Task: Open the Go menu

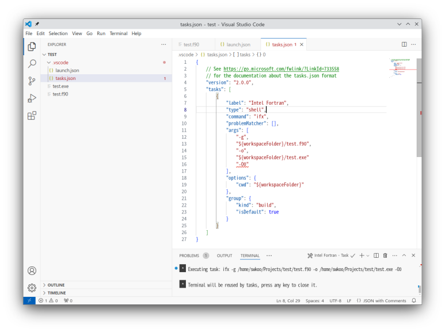Action: coord(89,33)
